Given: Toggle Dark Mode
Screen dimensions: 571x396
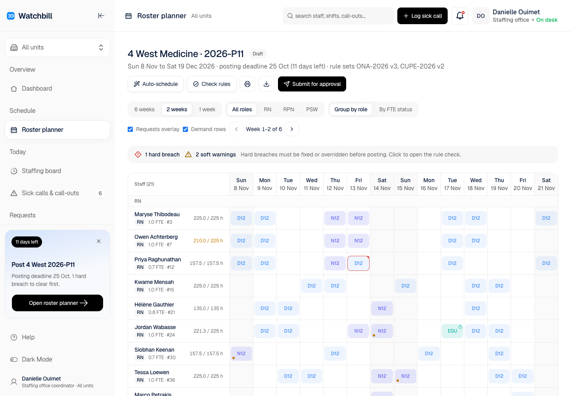Looking at the screenshot, I should [x=57, y=360].
